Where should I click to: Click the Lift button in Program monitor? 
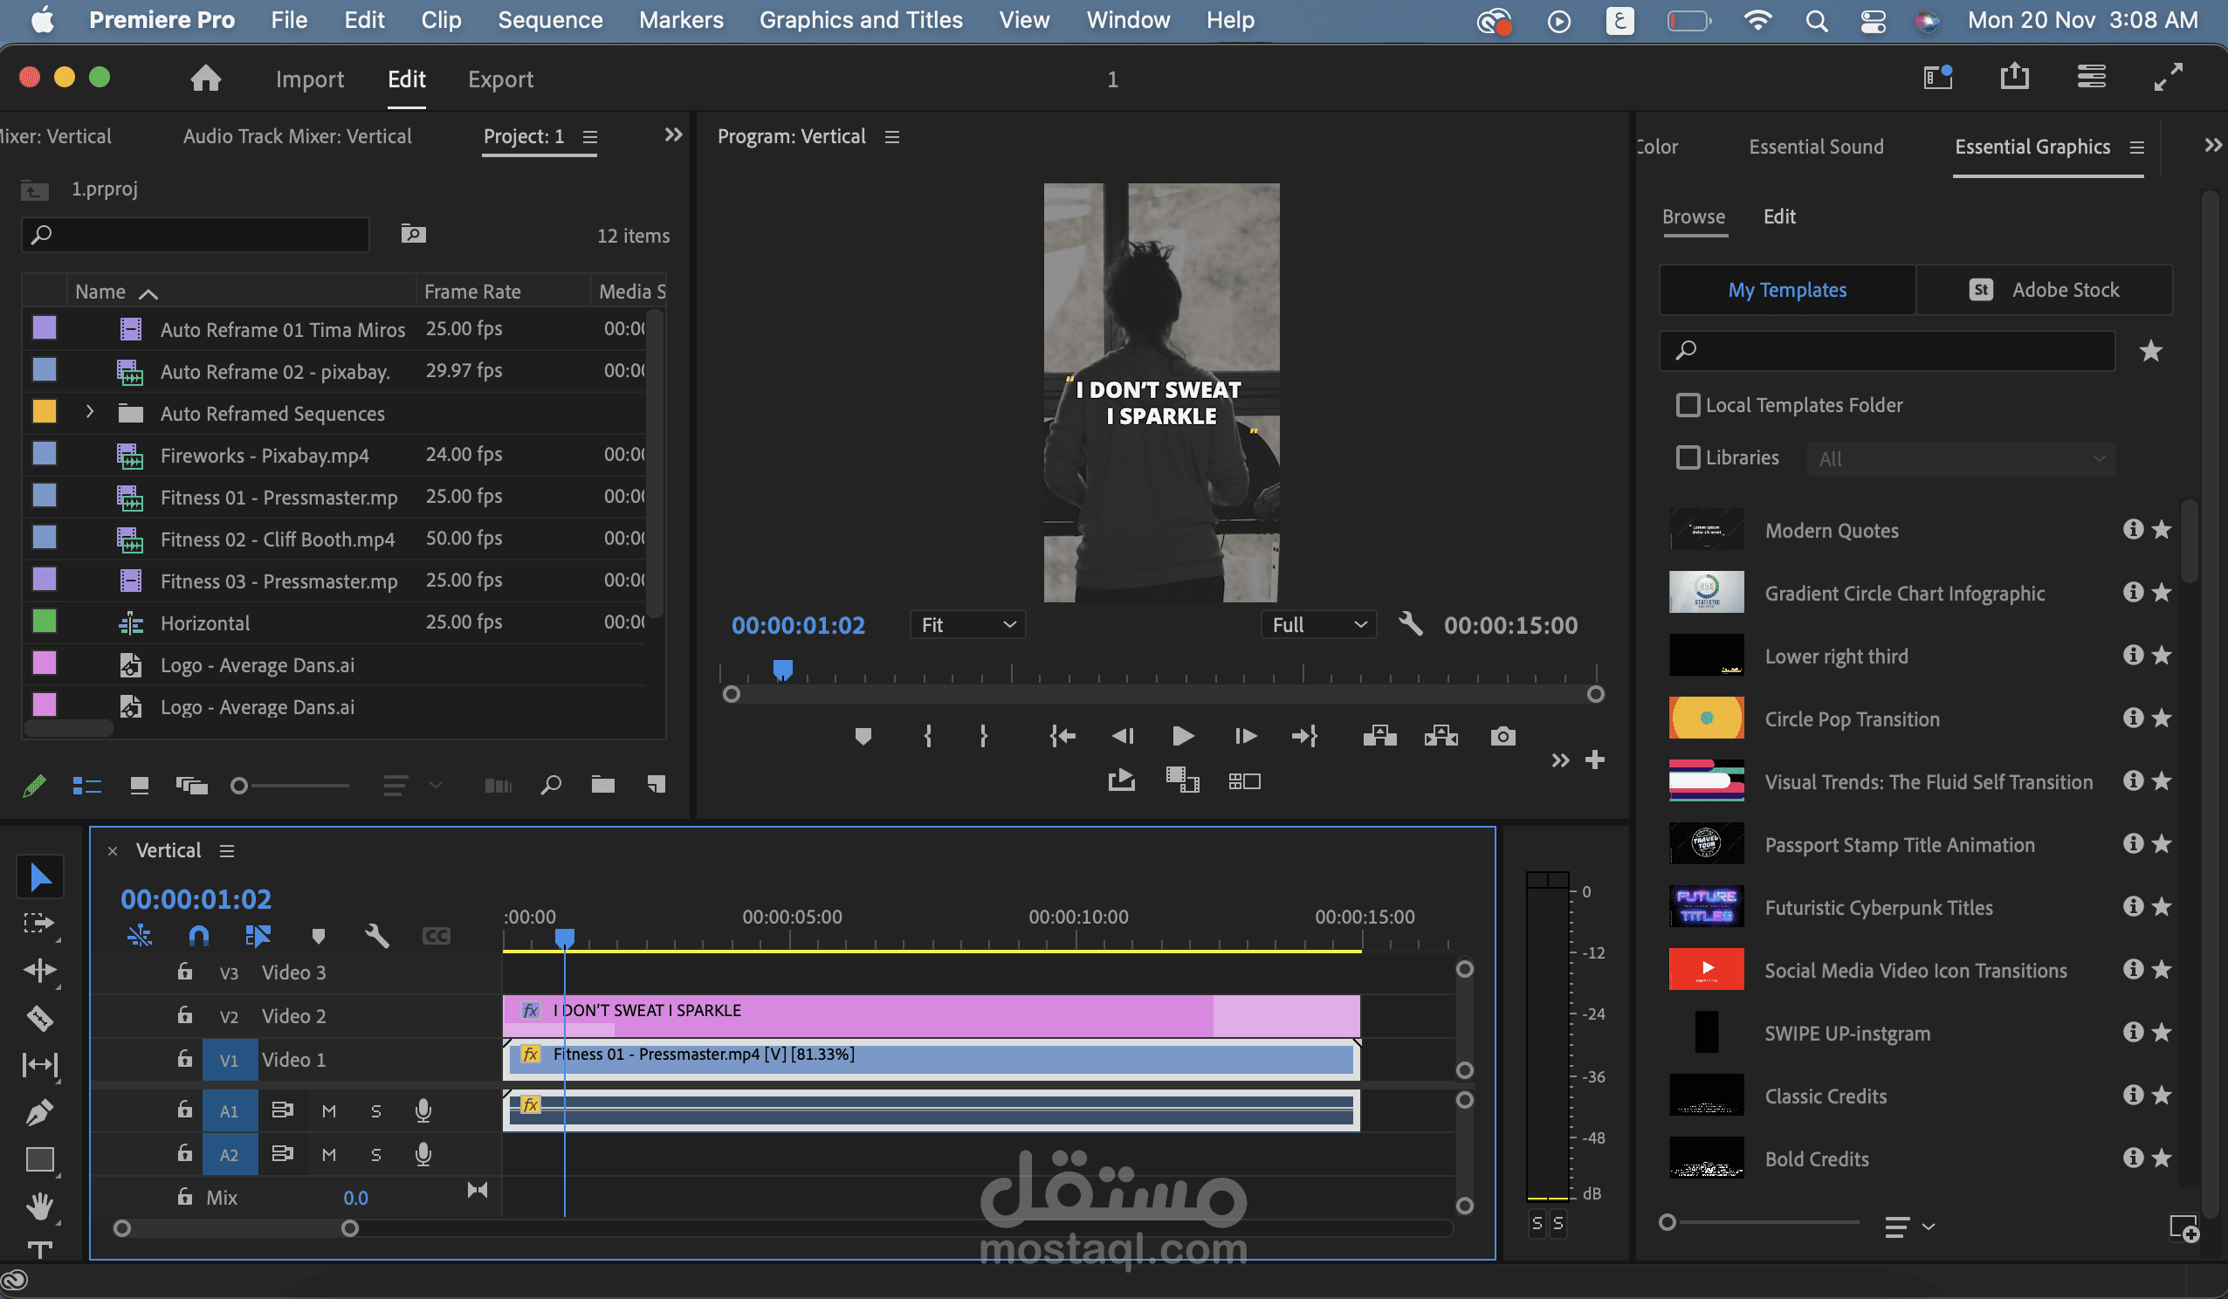[1379, 736]
